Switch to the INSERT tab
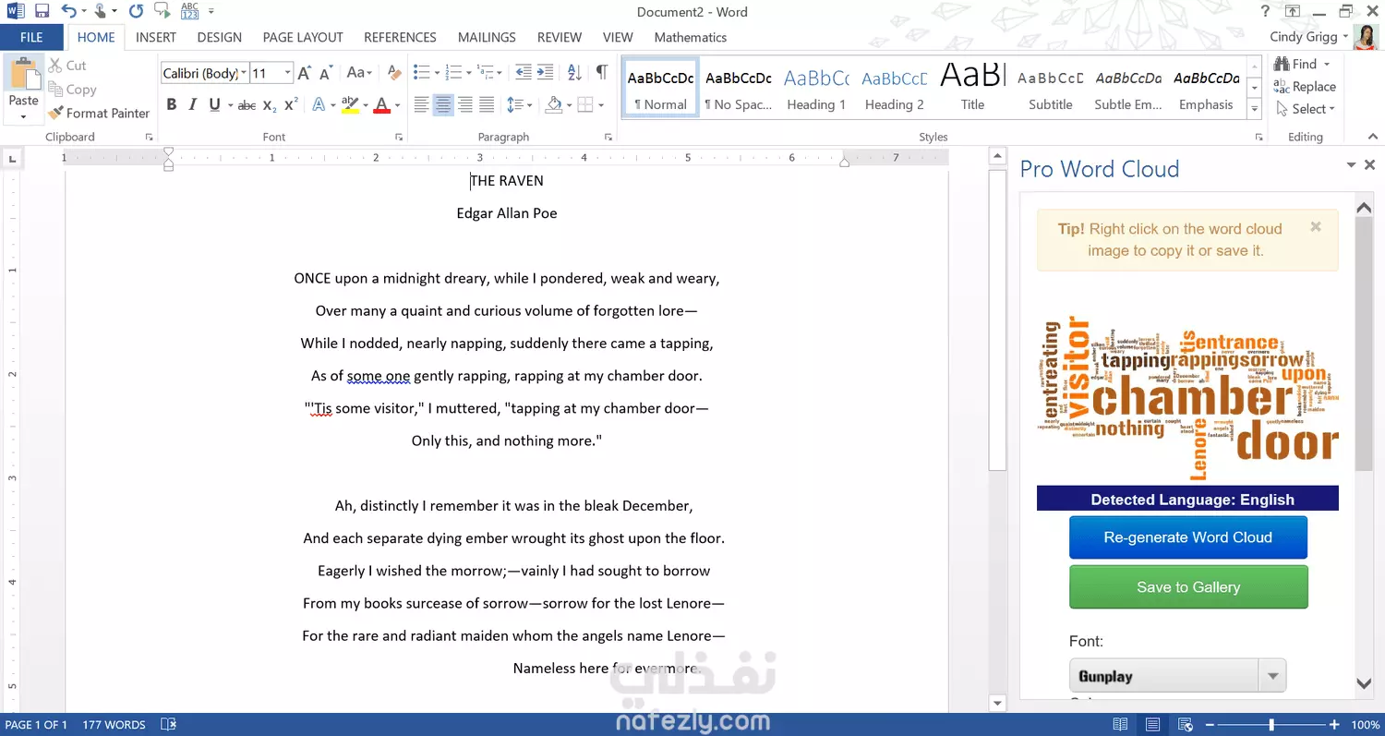 click(x=156, y=37)
